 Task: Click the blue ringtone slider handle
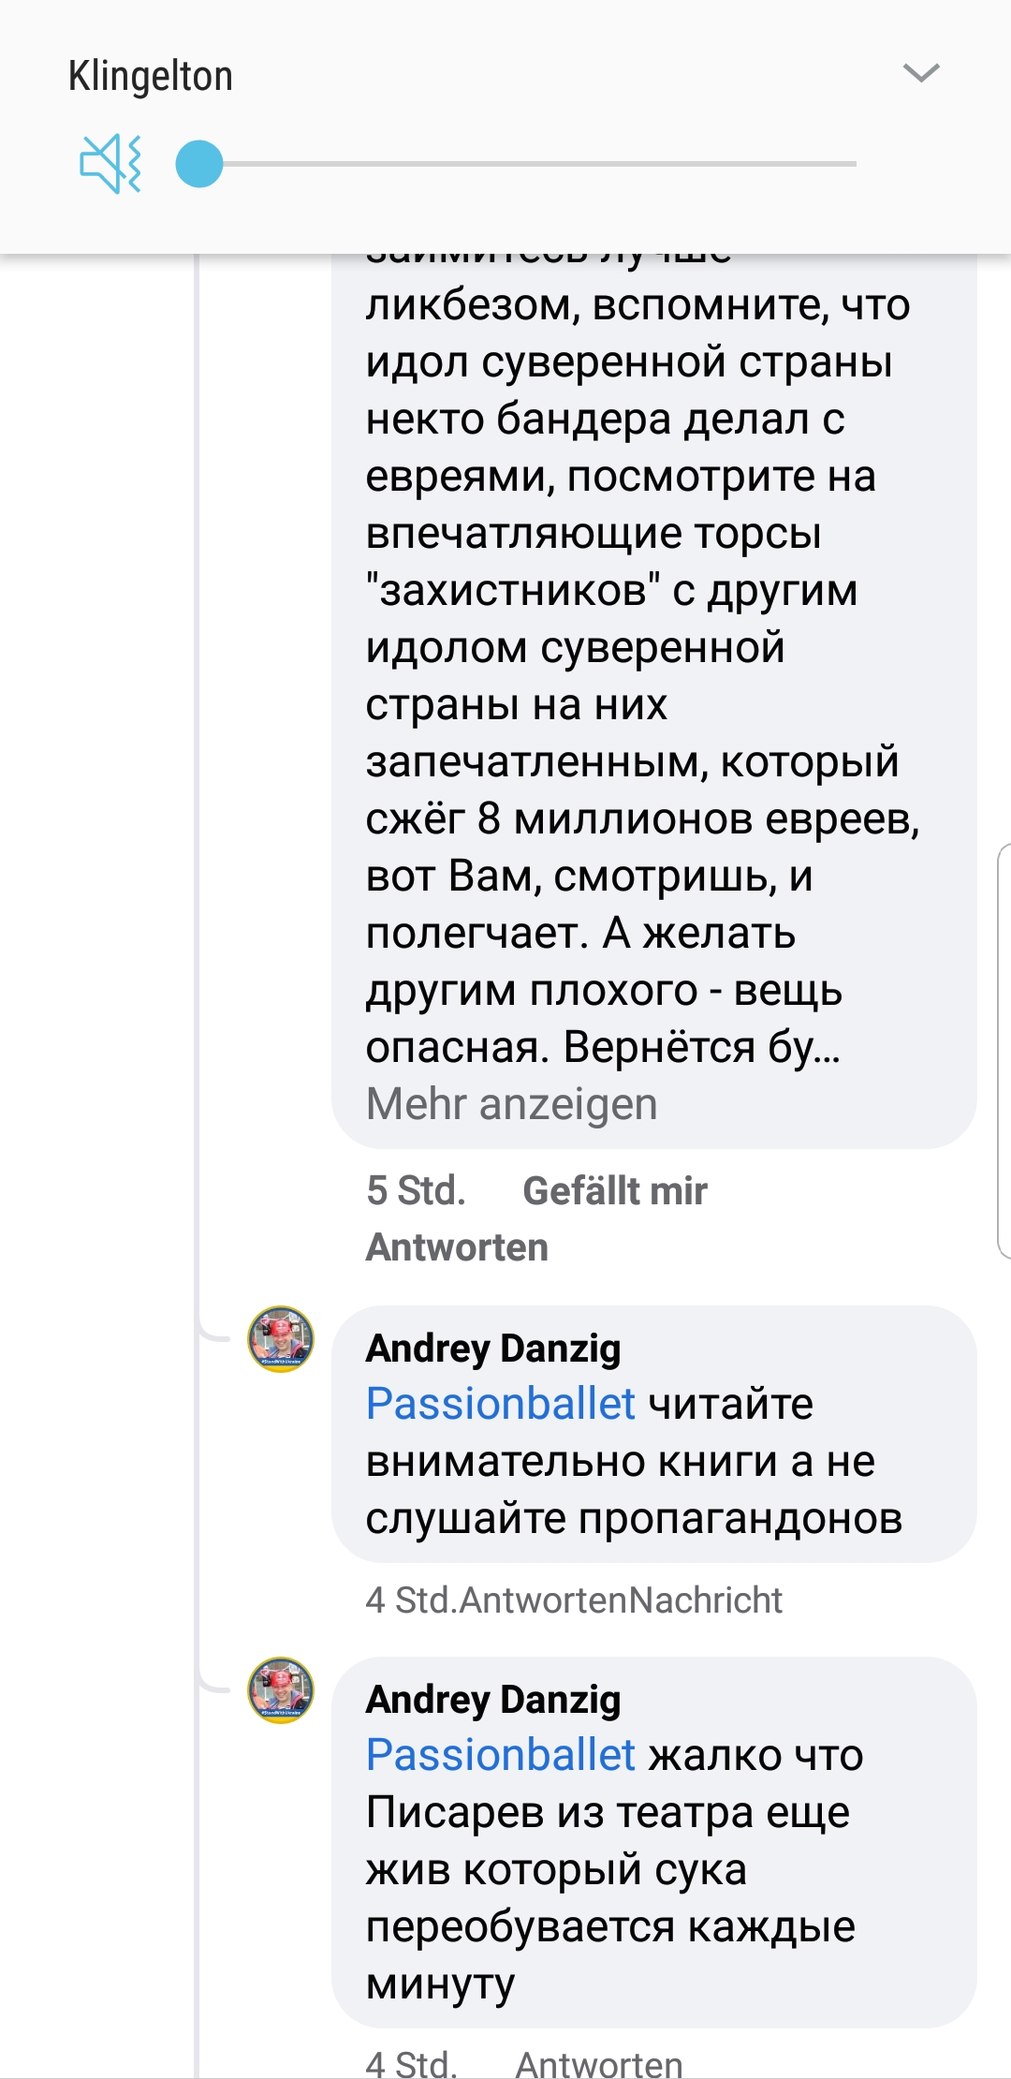(x=199, y=164)
